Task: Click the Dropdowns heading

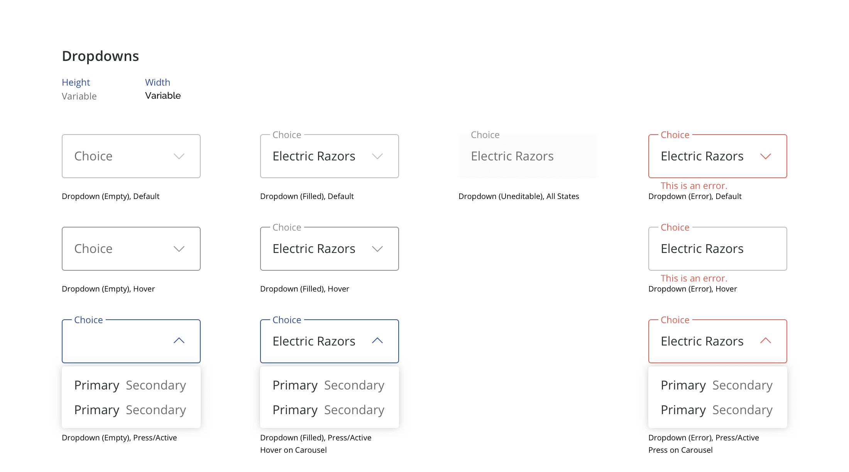Action: click(100, 56)
